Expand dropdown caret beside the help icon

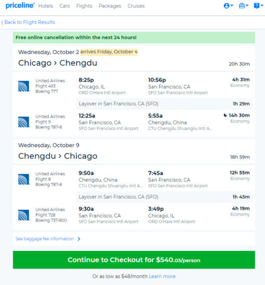coord(262,6)
